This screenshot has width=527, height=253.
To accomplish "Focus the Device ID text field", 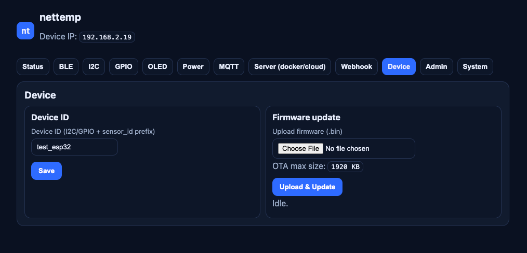I will (74, 147).
